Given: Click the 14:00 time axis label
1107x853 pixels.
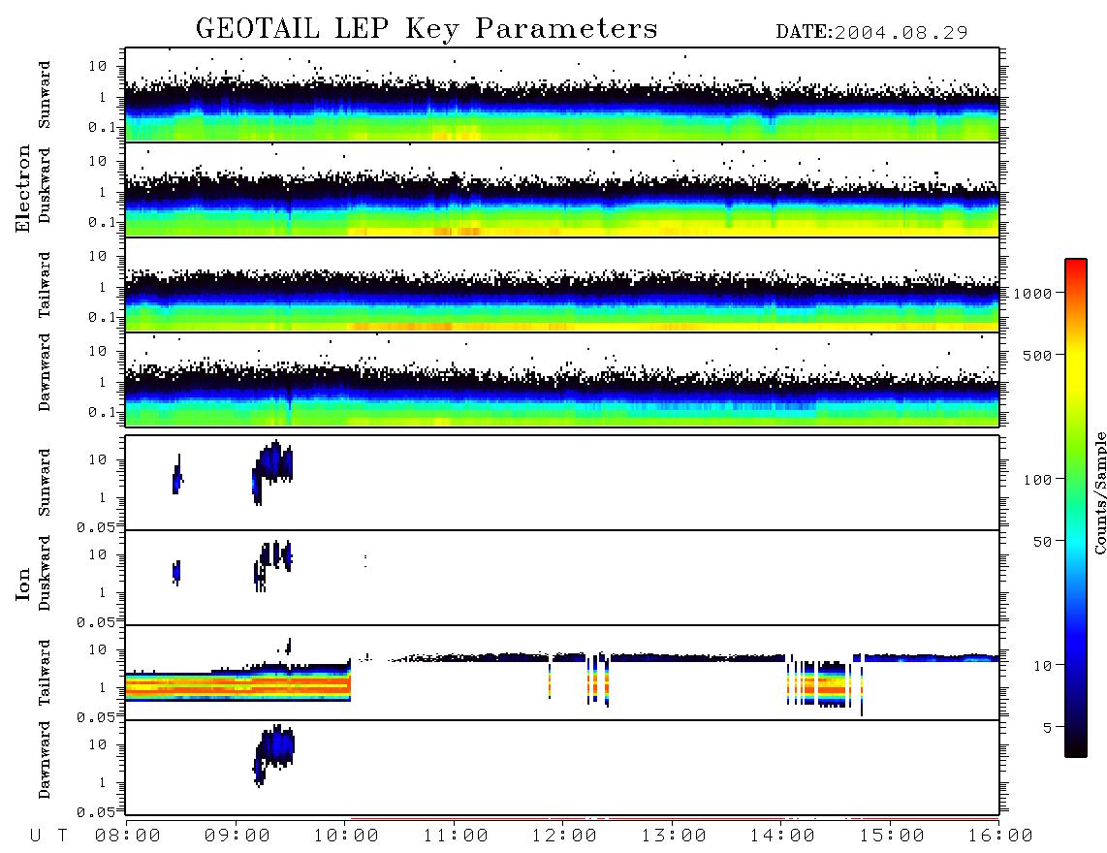Looking at the screenshot, I should pos(782,837).
